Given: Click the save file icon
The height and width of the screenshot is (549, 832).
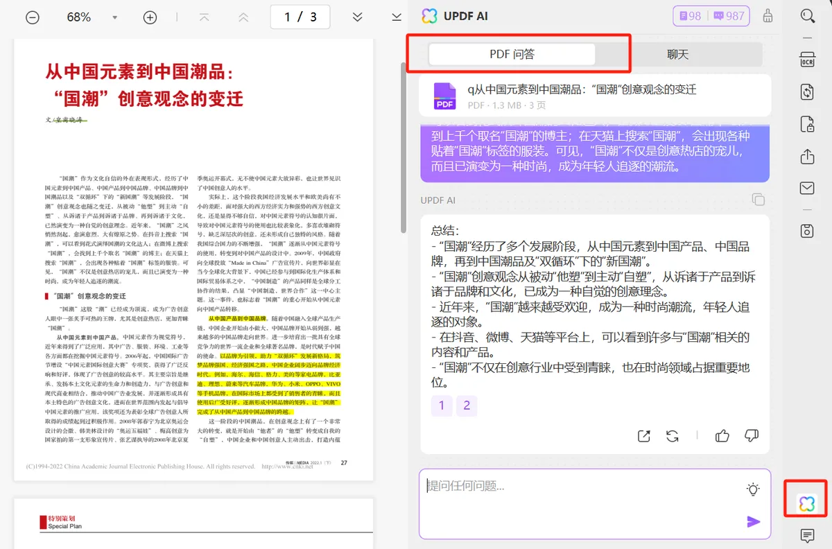Looking at the screenshot, I should [x=807, y=231].
